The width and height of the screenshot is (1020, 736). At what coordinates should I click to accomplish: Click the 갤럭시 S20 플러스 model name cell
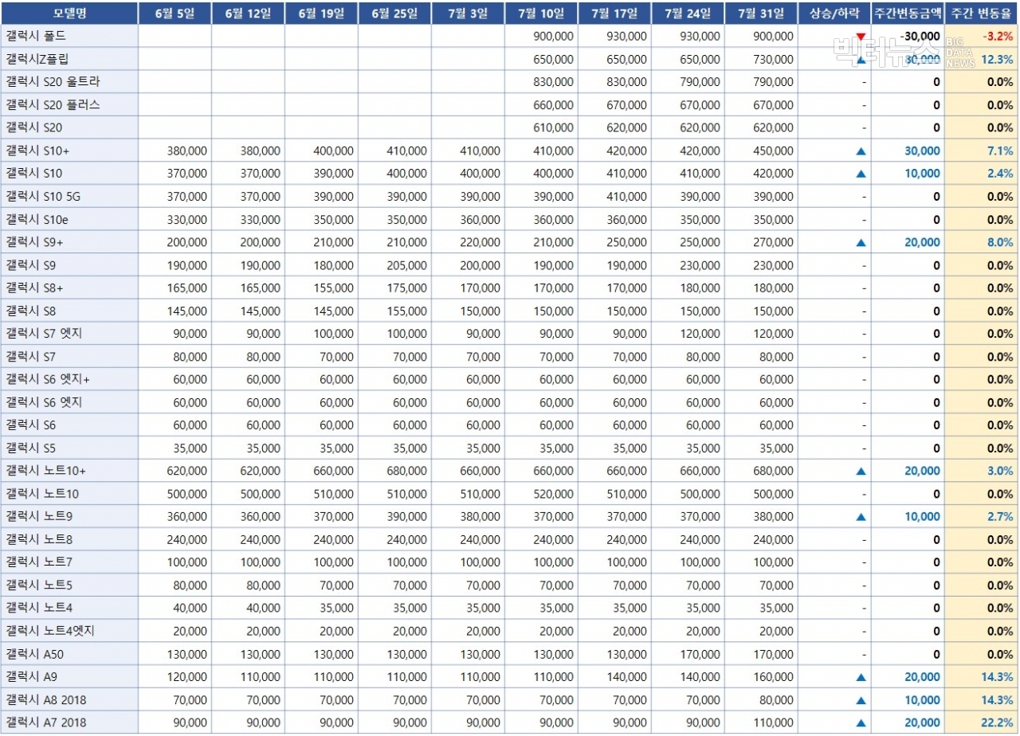pos(69,104)
